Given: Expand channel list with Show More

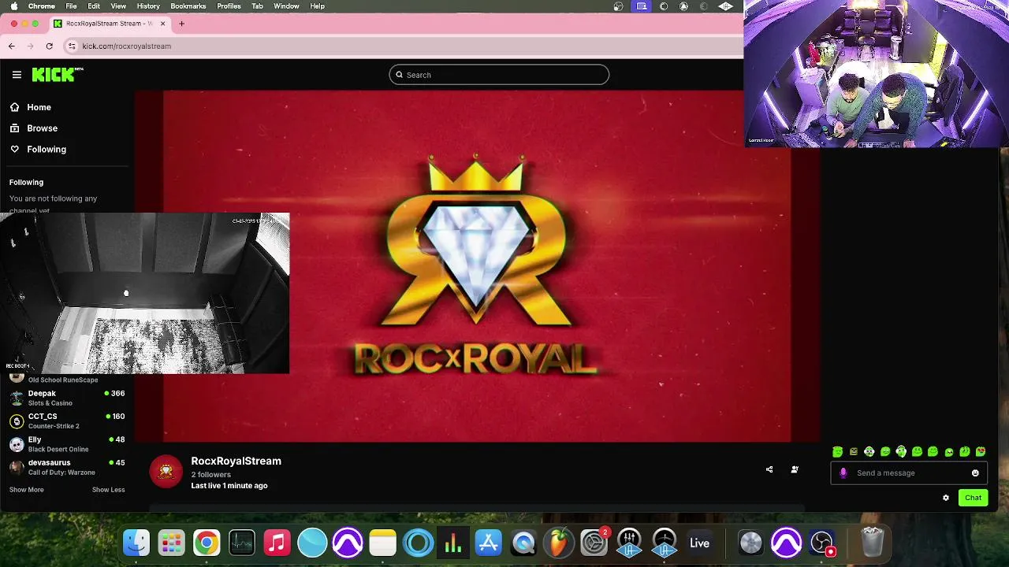Looking at the screenshot, I should click(27, 490).
